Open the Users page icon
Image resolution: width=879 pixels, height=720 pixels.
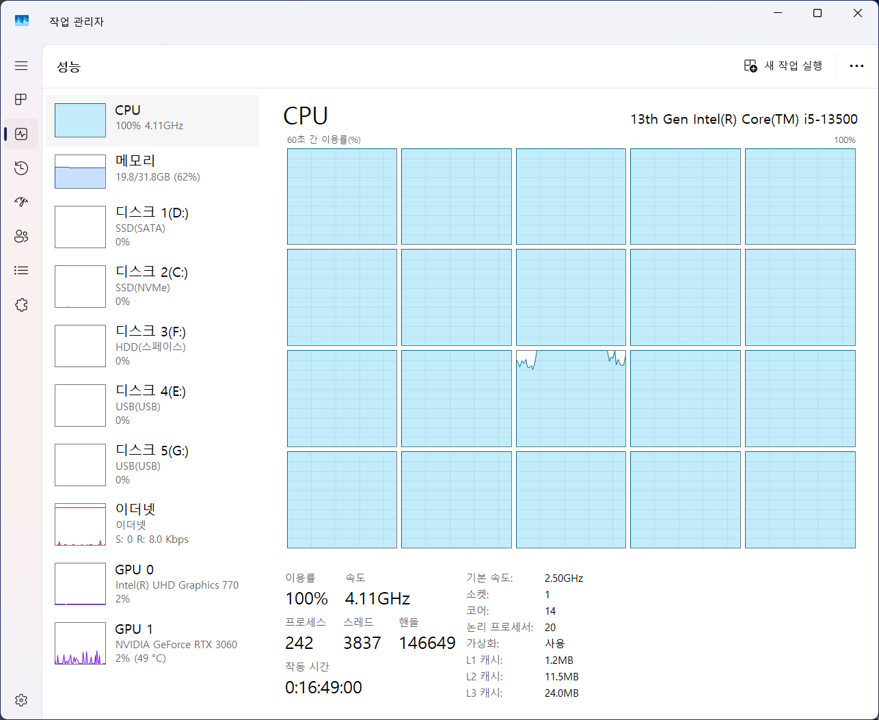[21, 237]
